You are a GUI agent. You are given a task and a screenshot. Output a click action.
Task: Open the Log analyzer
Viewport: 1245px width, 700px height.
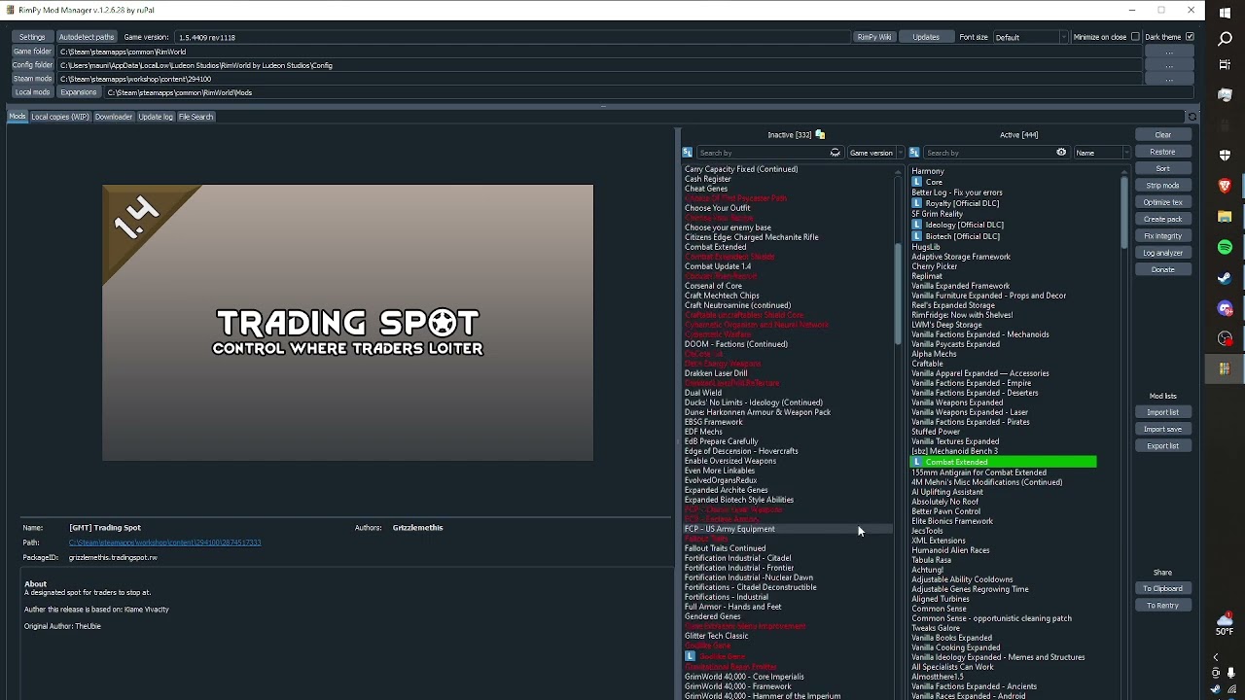[1163, 253]
